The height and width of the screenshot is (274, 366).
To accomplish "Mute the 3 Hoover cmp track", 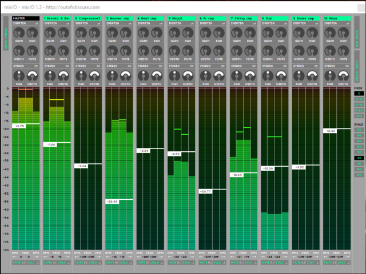I will [x=112, y=263].
